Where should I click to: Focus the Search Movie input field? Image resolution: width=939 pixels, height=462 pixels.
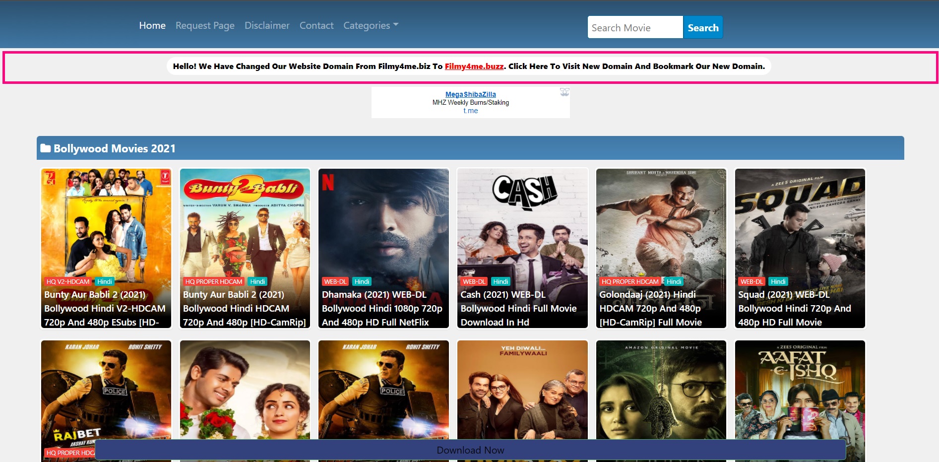[635, 28]
